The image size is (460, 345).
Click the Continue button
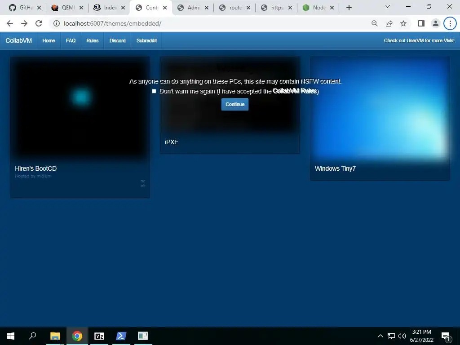234,104
